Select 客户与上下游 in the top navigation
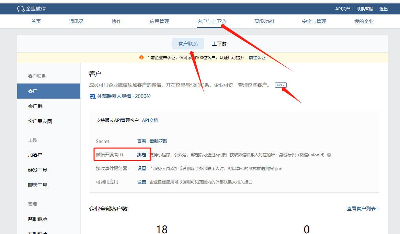400x234 pixels. [212, 21]
